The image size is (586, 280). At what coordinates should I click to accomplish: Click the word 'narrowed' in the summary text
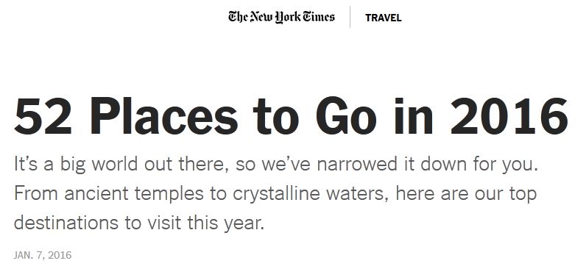356,165
